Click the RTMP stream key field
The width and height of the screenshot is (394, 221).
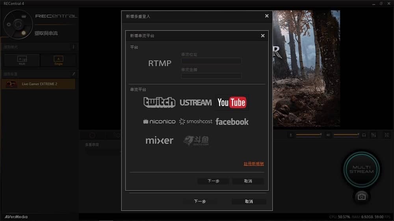[211, 76]
